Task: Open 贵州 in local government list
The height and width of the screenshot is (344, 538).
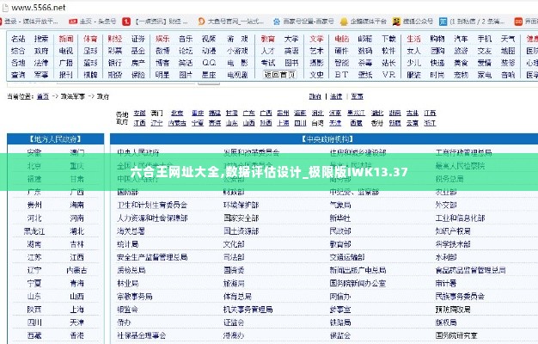Action: click(34, 205)
